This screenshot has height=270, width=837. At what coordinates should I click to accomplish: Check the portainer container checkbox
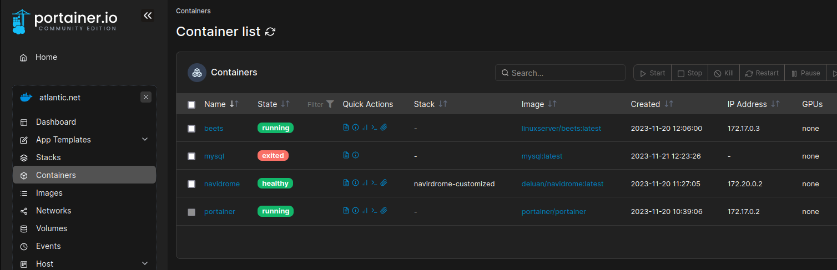(191, 212)
